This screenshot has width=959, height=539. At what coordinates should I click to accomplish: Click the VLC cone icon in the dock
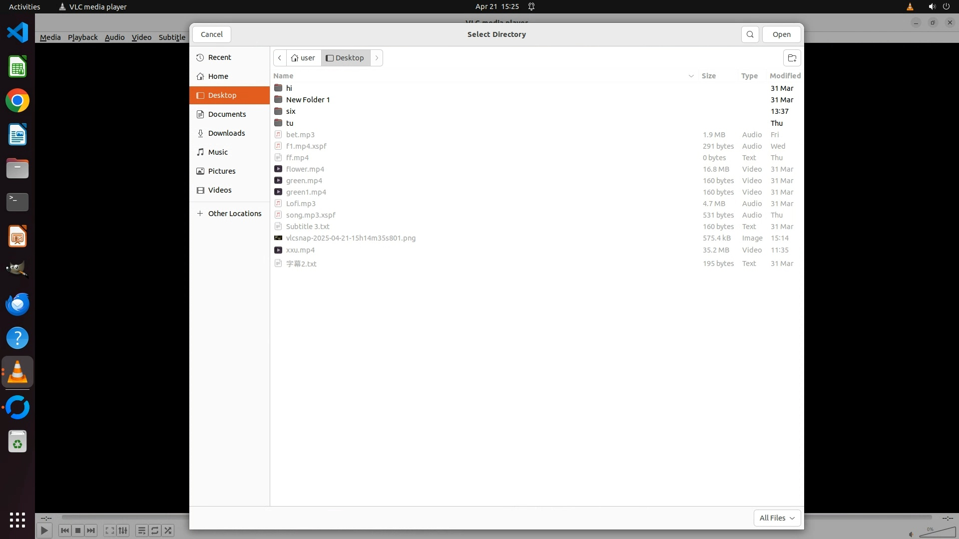pos(17,372)
